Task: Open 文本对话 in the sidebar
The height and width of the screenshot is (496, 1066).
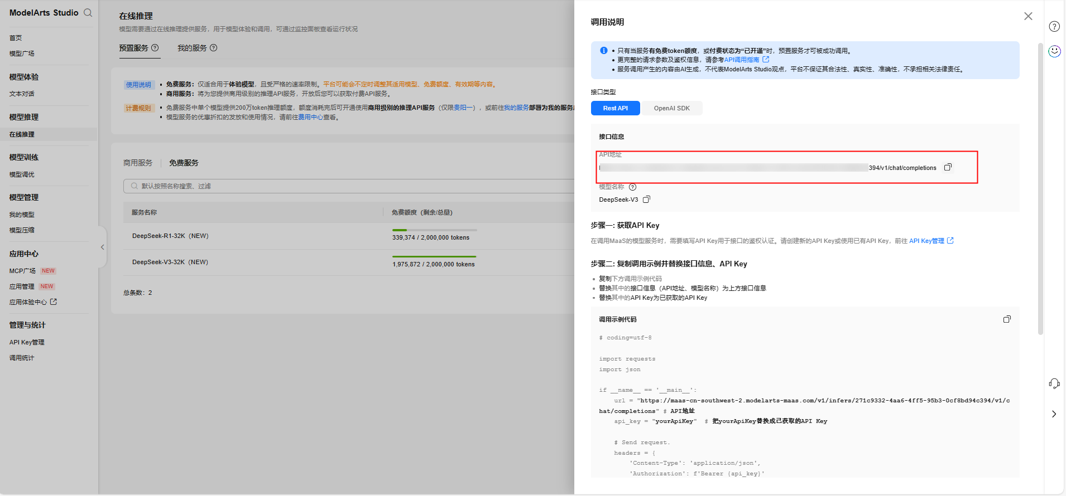Action: click(x=22, y=94)
